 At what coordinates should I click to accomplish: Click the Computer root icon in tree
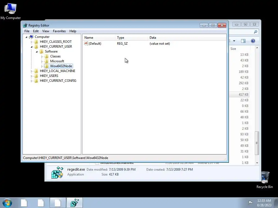click(31, 37)
